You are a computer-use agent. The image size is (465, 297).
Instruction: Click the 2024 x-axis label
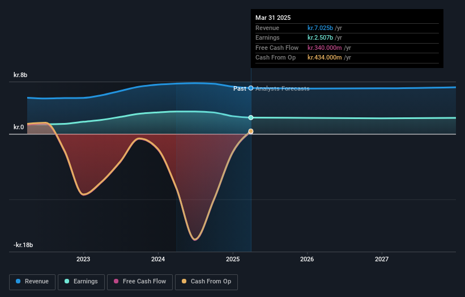pos(158,259)
